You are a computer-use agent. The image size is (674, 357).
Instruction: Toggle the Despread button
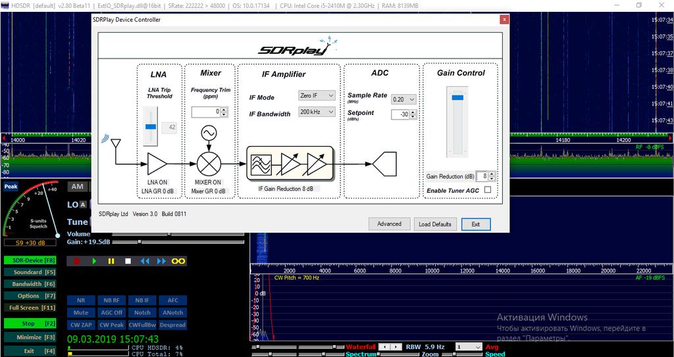173,325
